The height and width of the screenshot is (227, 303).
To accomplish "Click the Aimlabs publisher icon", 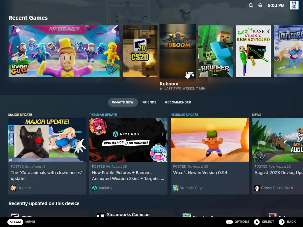I will coord(95,188).
